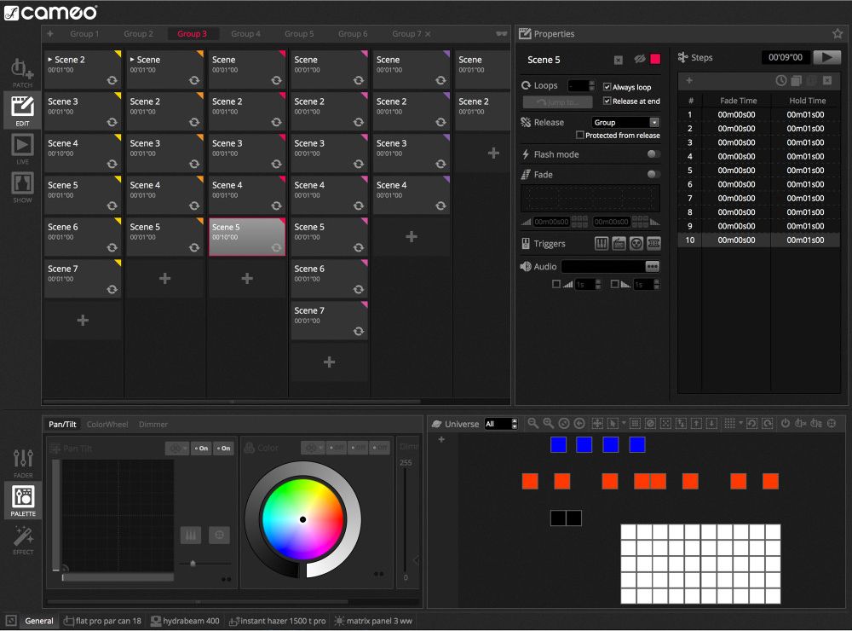Click the scene's red color swatch

[655, 60]
